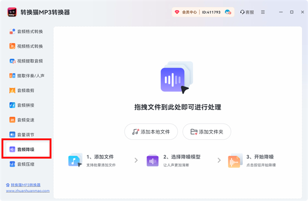308x201 pixels.
Task: Click the user ID:411793 label
Action: [x=211, y=12]
